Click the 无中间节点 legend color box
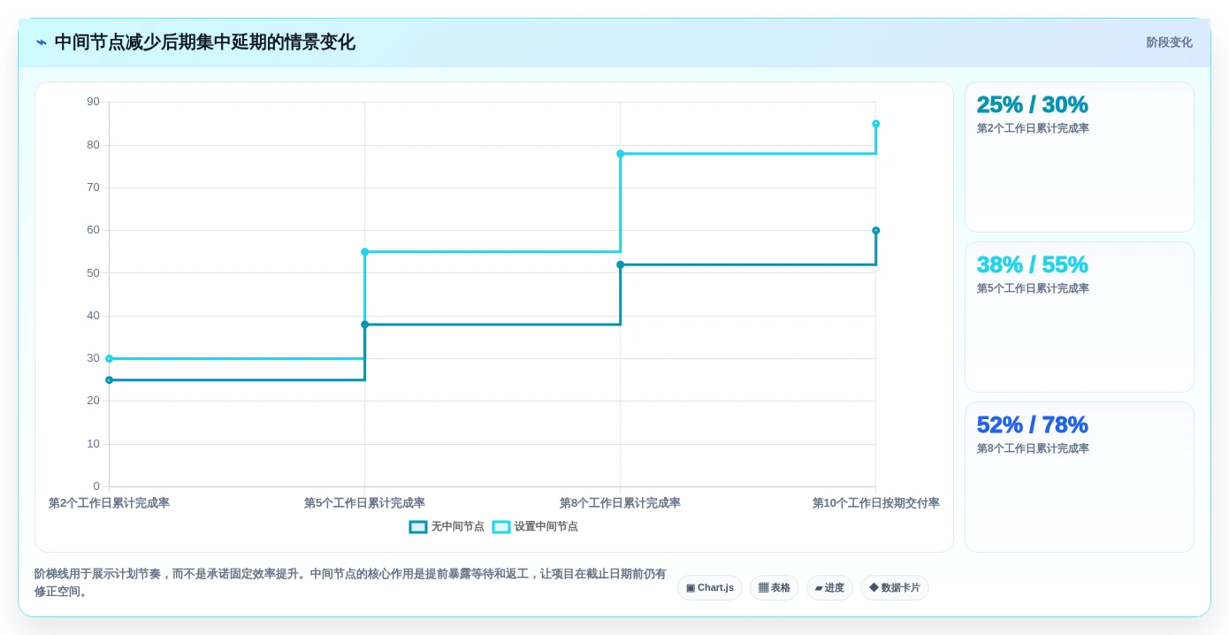This screenshot has width=1229, height=635. click(x=418, y=527)
